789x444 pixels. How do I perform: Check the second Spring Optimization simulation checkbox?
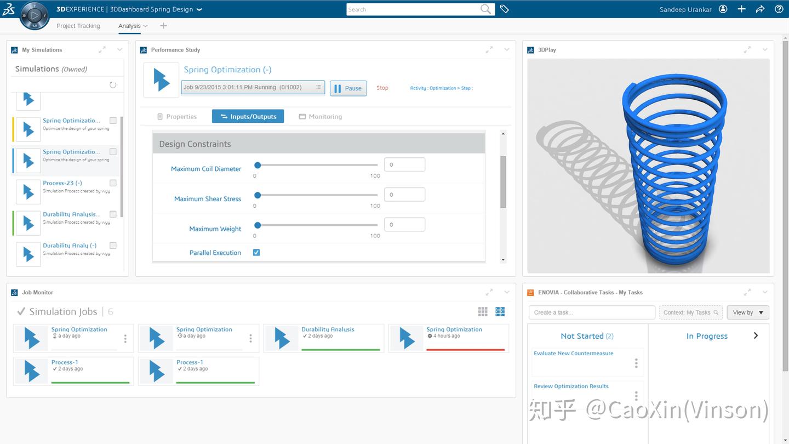(x=113, y=152)
